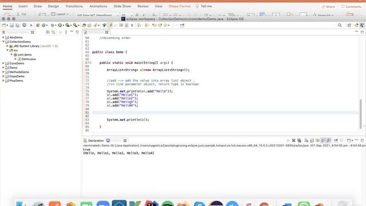Open the Design tab in PowerPoint
Image resolution: width=366 pixels, height=206 pixels.
[x=53, y=6]
